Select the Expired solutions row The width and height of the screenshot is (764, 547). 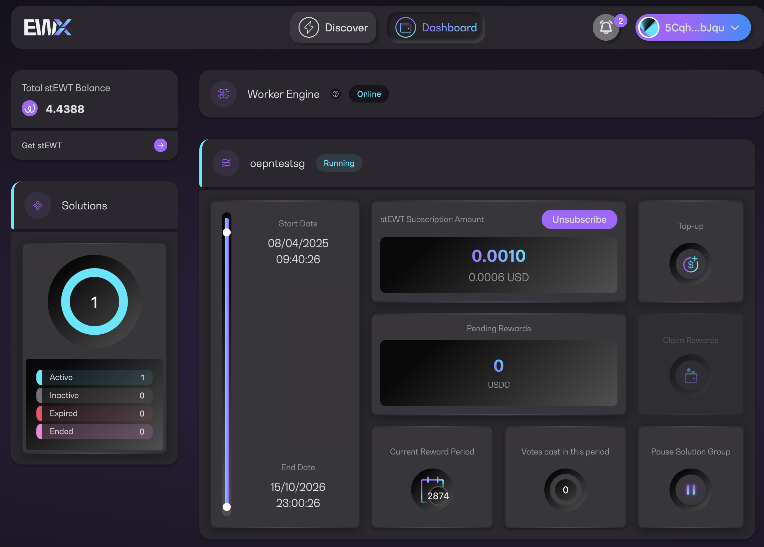94,413
